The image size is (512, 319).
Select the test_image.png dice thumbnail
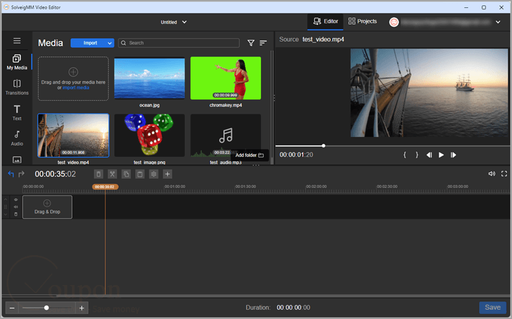click(150, 135)
